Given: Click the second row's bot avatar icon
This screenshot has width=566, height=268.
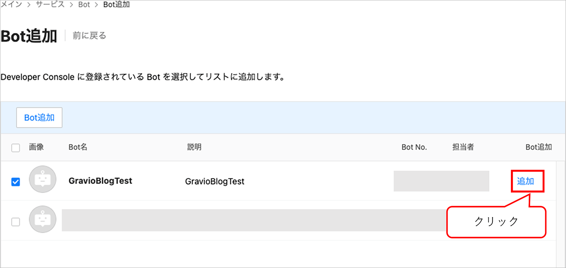Looking at the screenshot, I should [43, 219].
